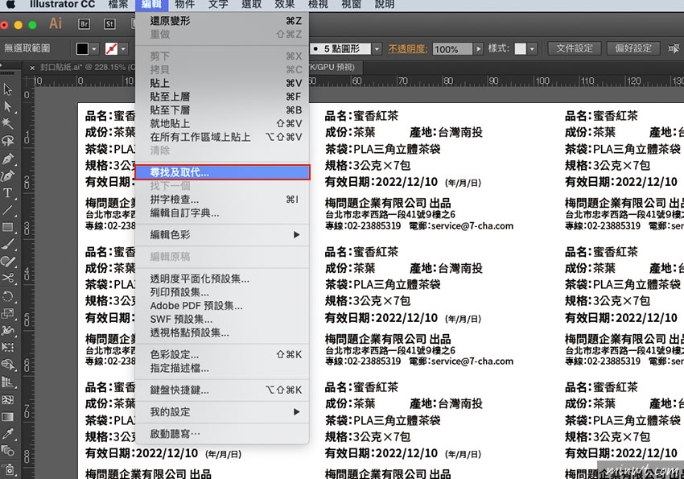Pick the Gradient tool
The height and width of the screenshot is (479, 684).
click(x=7, y=417)
